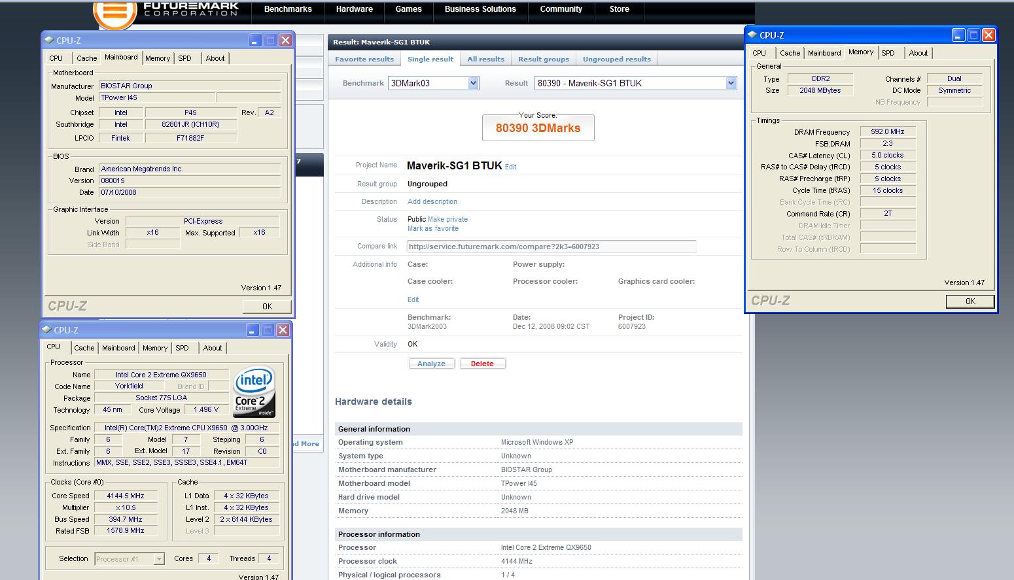This screenshot has width=1014, height=580.
Task: Select Cache tab in processor CPU-Z window
Action: (x=84, y=348)
